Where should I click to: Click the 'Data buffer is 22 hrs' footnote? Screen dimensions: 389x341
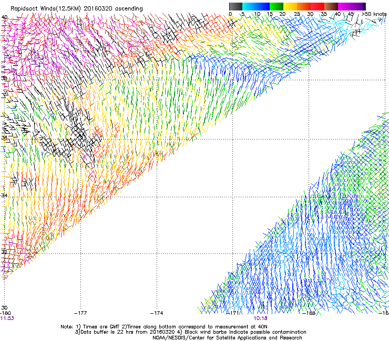point(190,332)
